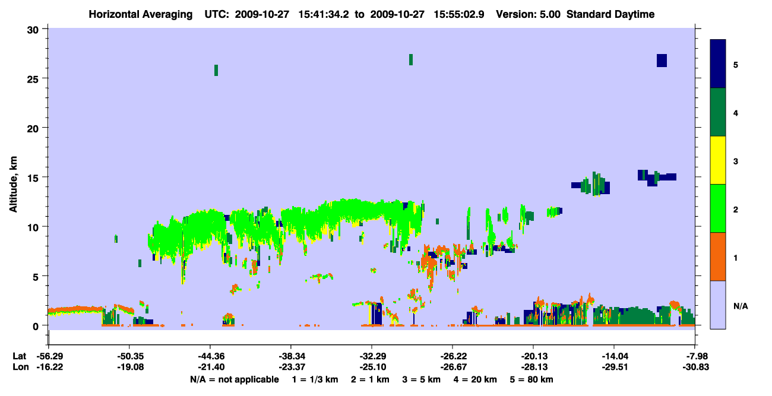The height and width of the screenshot is (396, 772).
Task: Click the longitude value -16.22
Action: pyautogui.click(x=48, y=368)
